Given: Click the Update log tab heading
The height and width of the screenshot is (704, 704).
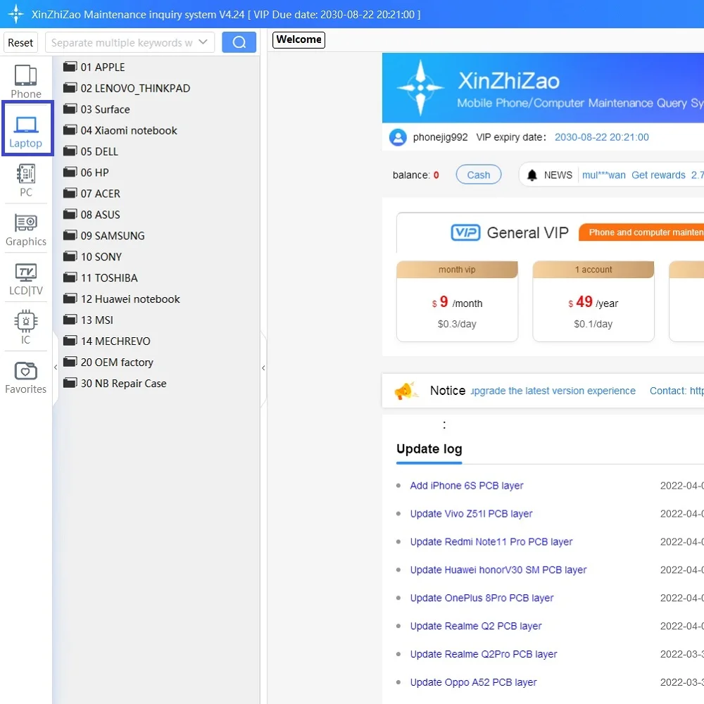Looking at the screenshot, I should pyautogui.click(x=429, y=449).
